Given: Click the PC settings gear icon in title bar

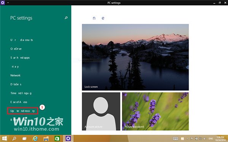Looking at the screenshot, I should (3, 3).
